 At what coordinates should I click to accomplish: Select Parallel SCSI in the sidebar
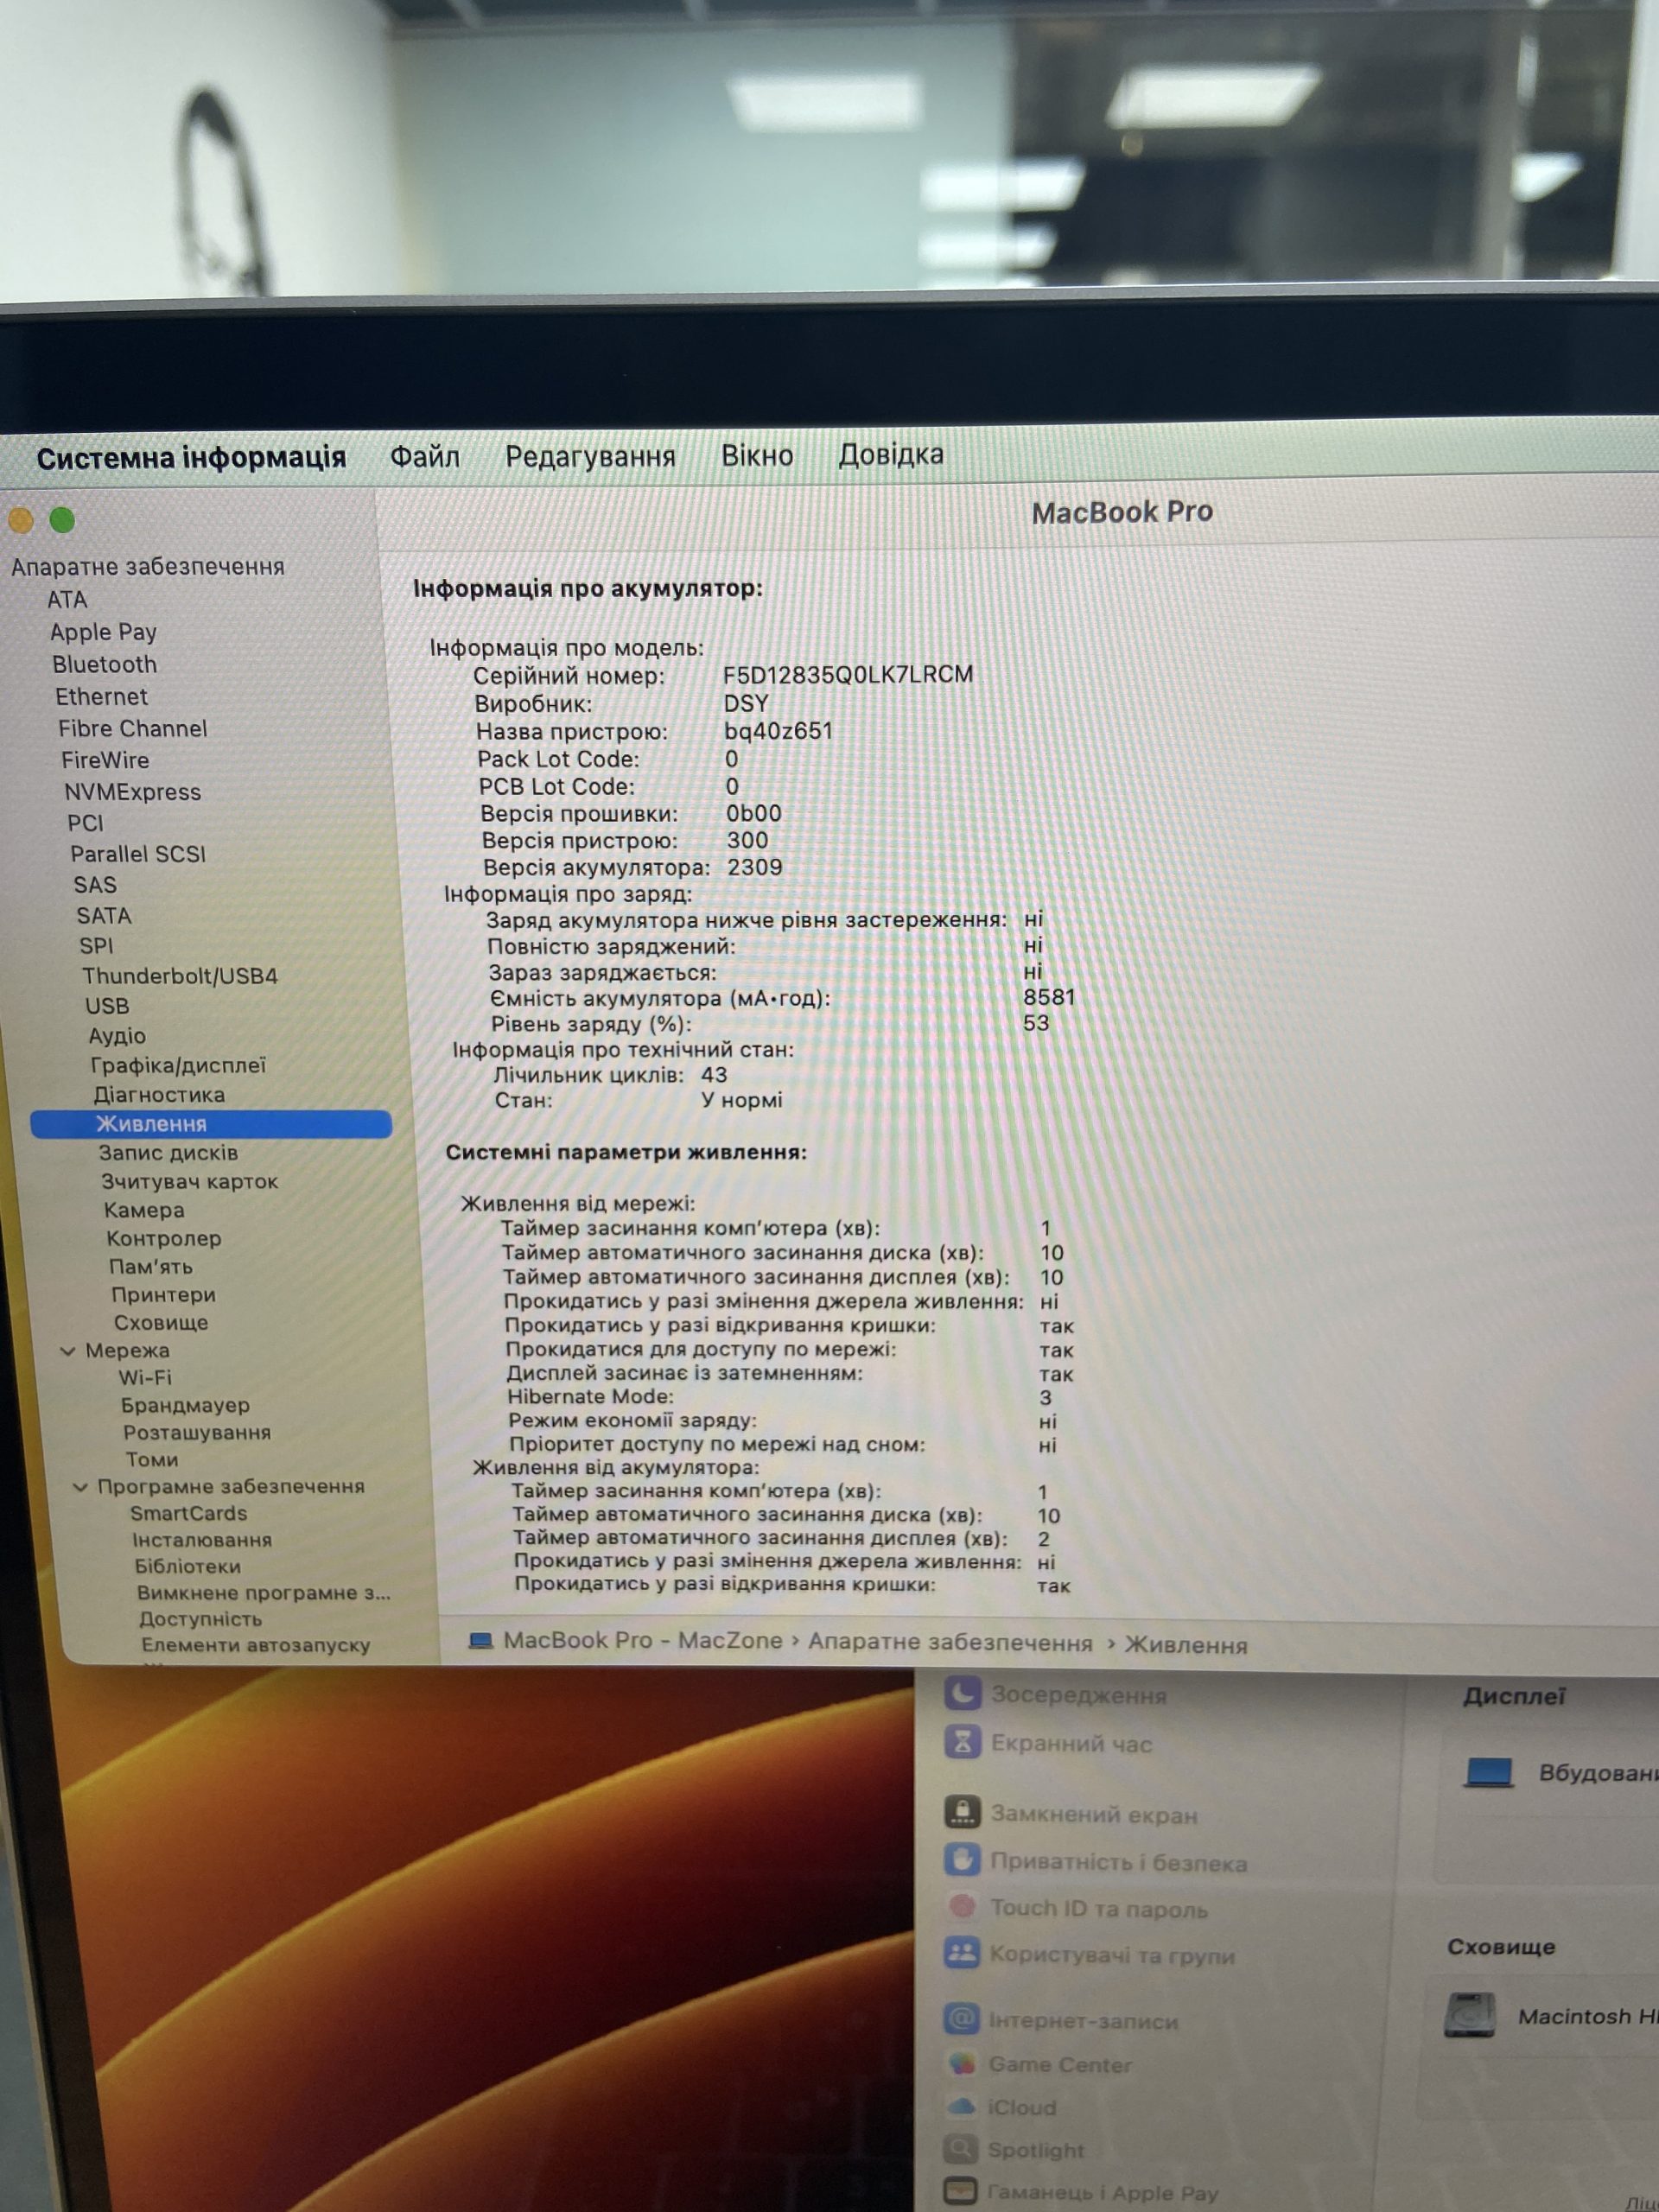138,854
